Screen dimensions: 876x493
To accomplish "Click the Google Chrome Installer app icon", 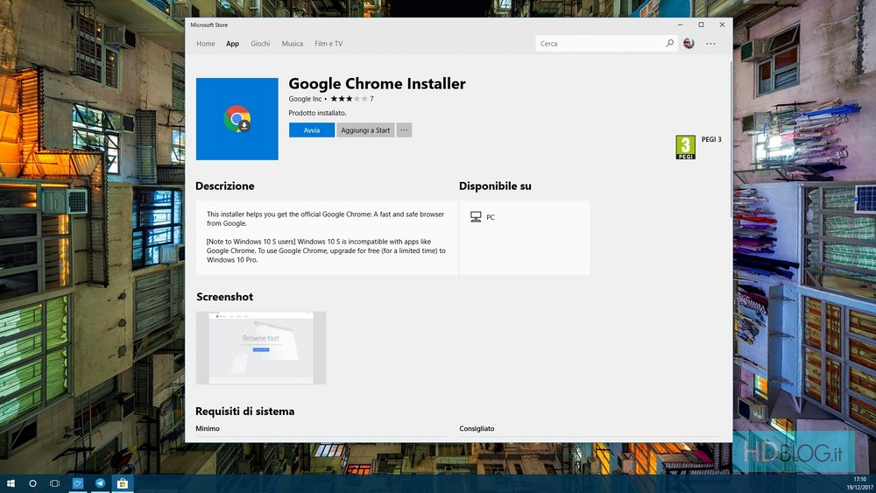I will 237,119.
